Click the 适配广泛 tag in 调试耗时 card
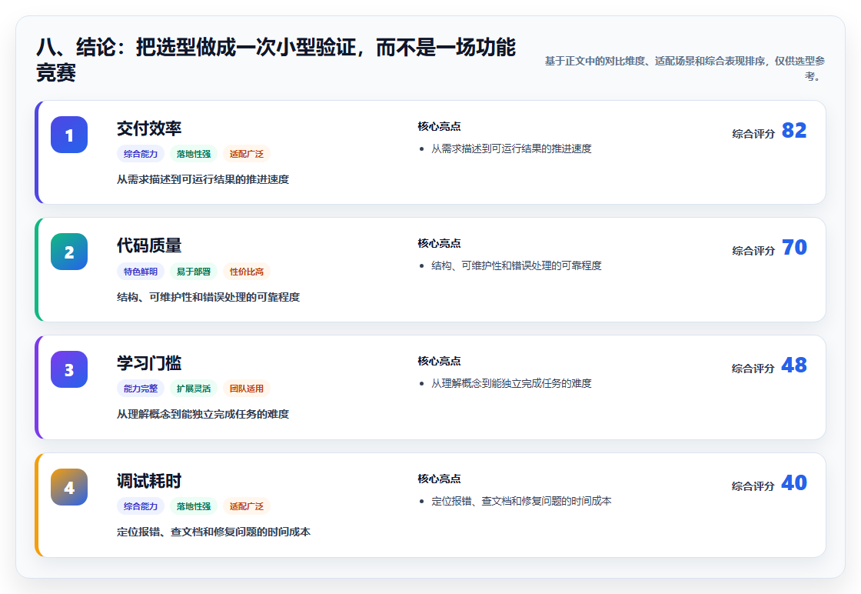This screenshot has width=861, height=594. click(x=247, y=506)
